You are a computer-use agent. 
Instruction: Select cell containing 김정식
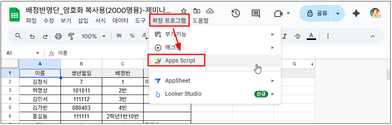point(40,81)
